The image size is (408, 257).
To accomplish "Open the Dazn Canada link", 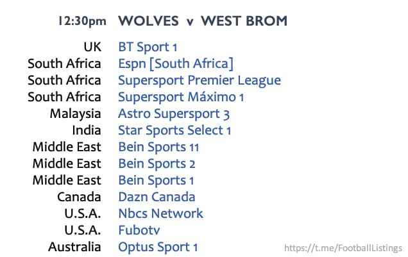I will tap(157, 197).
